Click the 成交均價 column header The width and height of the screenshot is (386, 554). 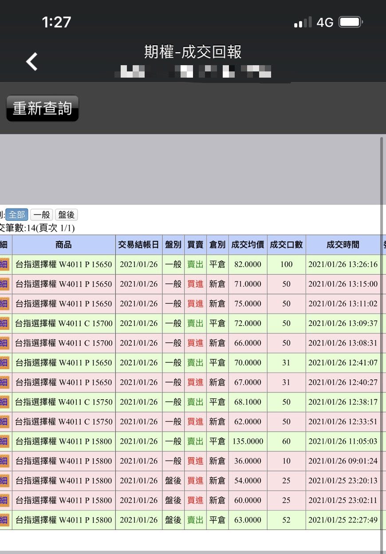pos(248,245)
